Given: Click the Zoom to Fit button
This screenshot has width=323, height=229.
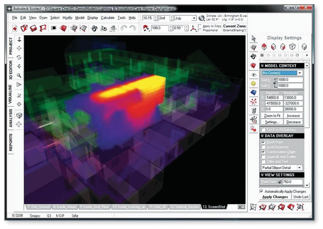Looking at the screenshot, I should pyautogui.click(x=272, y=116).
